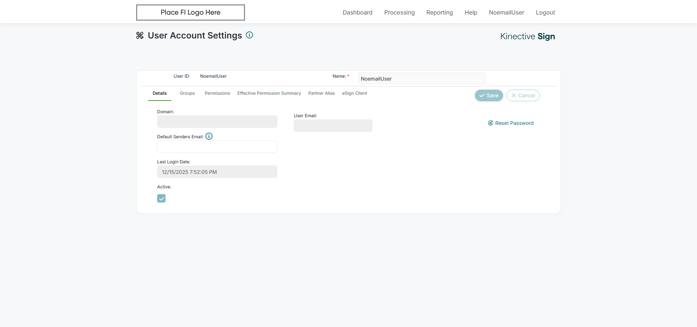Switch to the Permissions tab

pos(217,93)
